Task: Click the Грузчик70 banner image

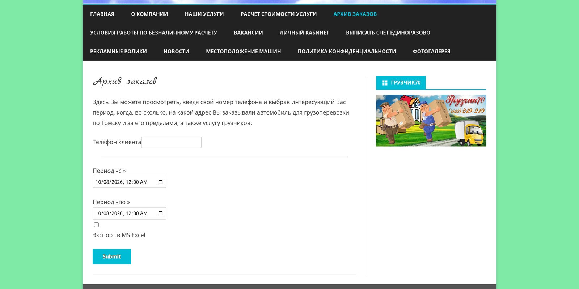Action: point(431,121)
